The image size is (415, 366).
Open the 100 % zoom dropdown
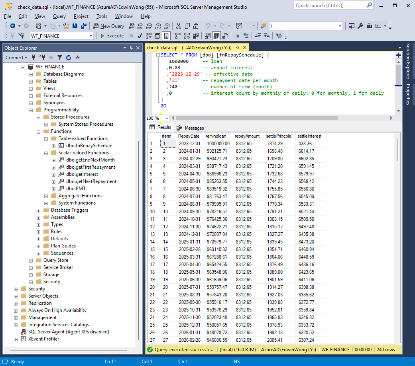[167, 118]
